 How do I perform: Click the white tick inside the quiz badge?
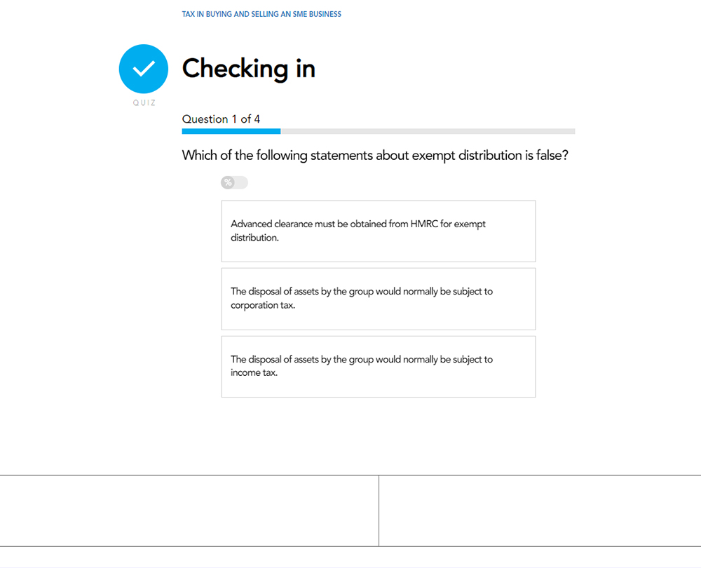tap(144, 69)
